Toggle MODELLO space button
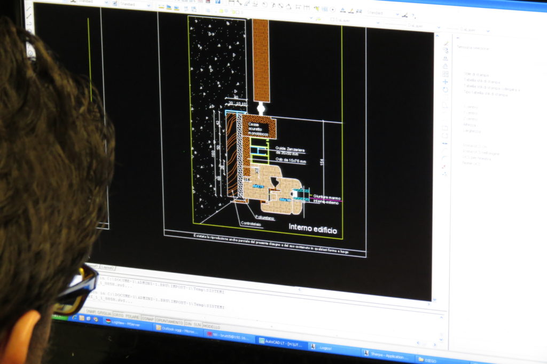 pyautogui.click(x=212, y=326)
